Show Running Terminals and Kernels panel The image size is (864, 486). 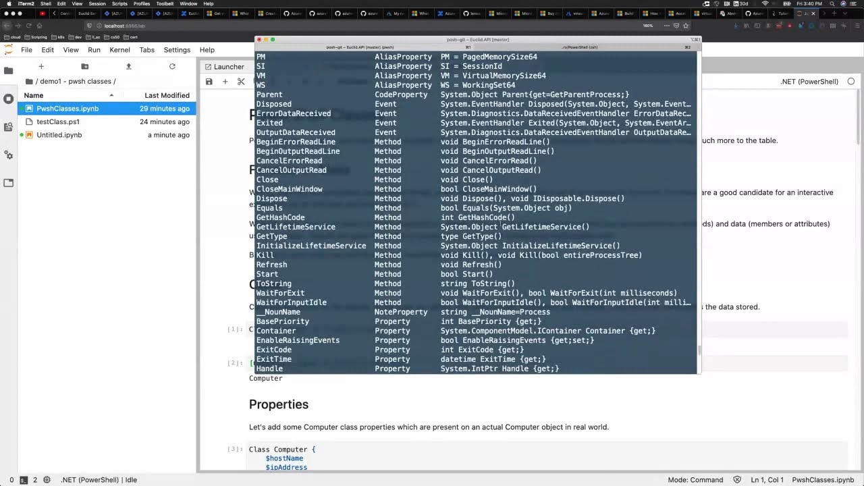(8, 99)
